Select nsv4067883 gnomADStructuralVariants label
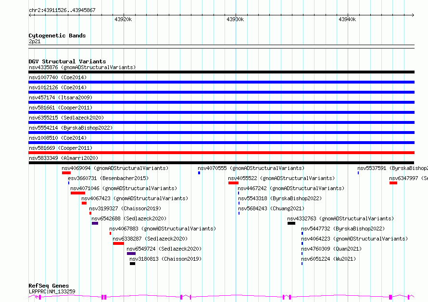428x302 pixels. point(163,229)
